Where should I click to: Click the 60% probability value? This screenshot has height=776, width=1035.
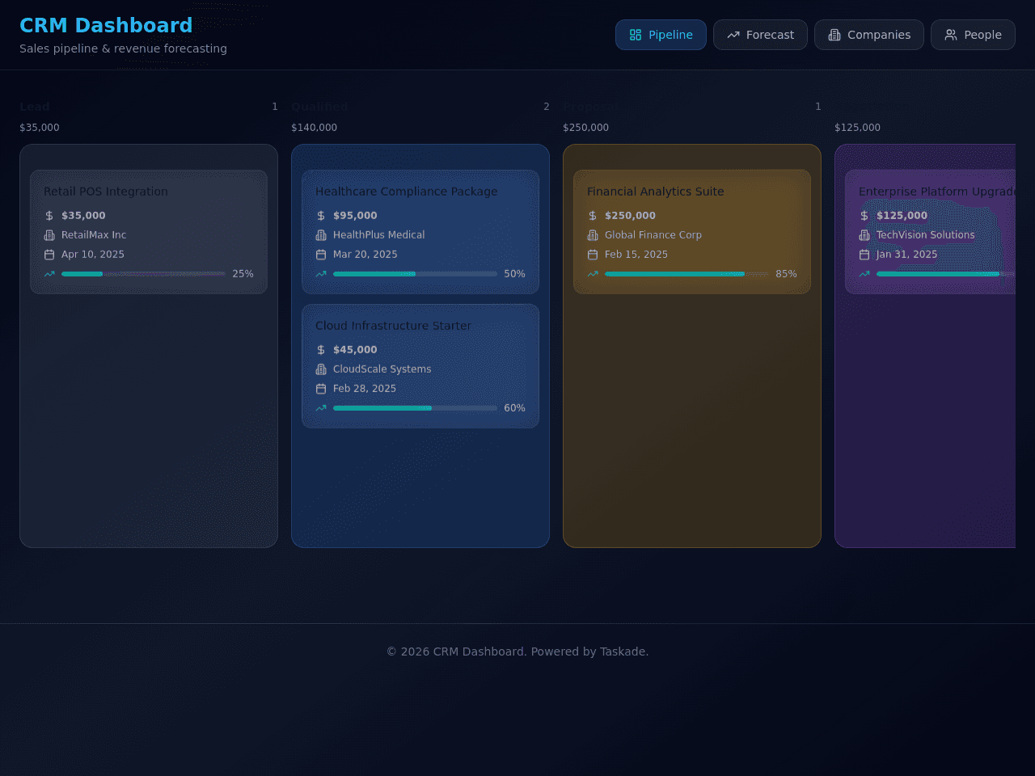click(515, 408)
